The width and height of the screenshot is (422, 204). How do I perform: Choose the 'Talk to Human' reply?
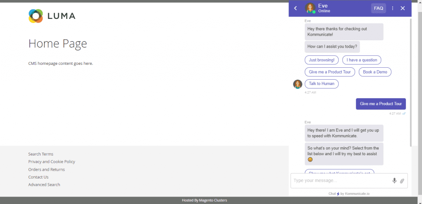coord(321,84)
